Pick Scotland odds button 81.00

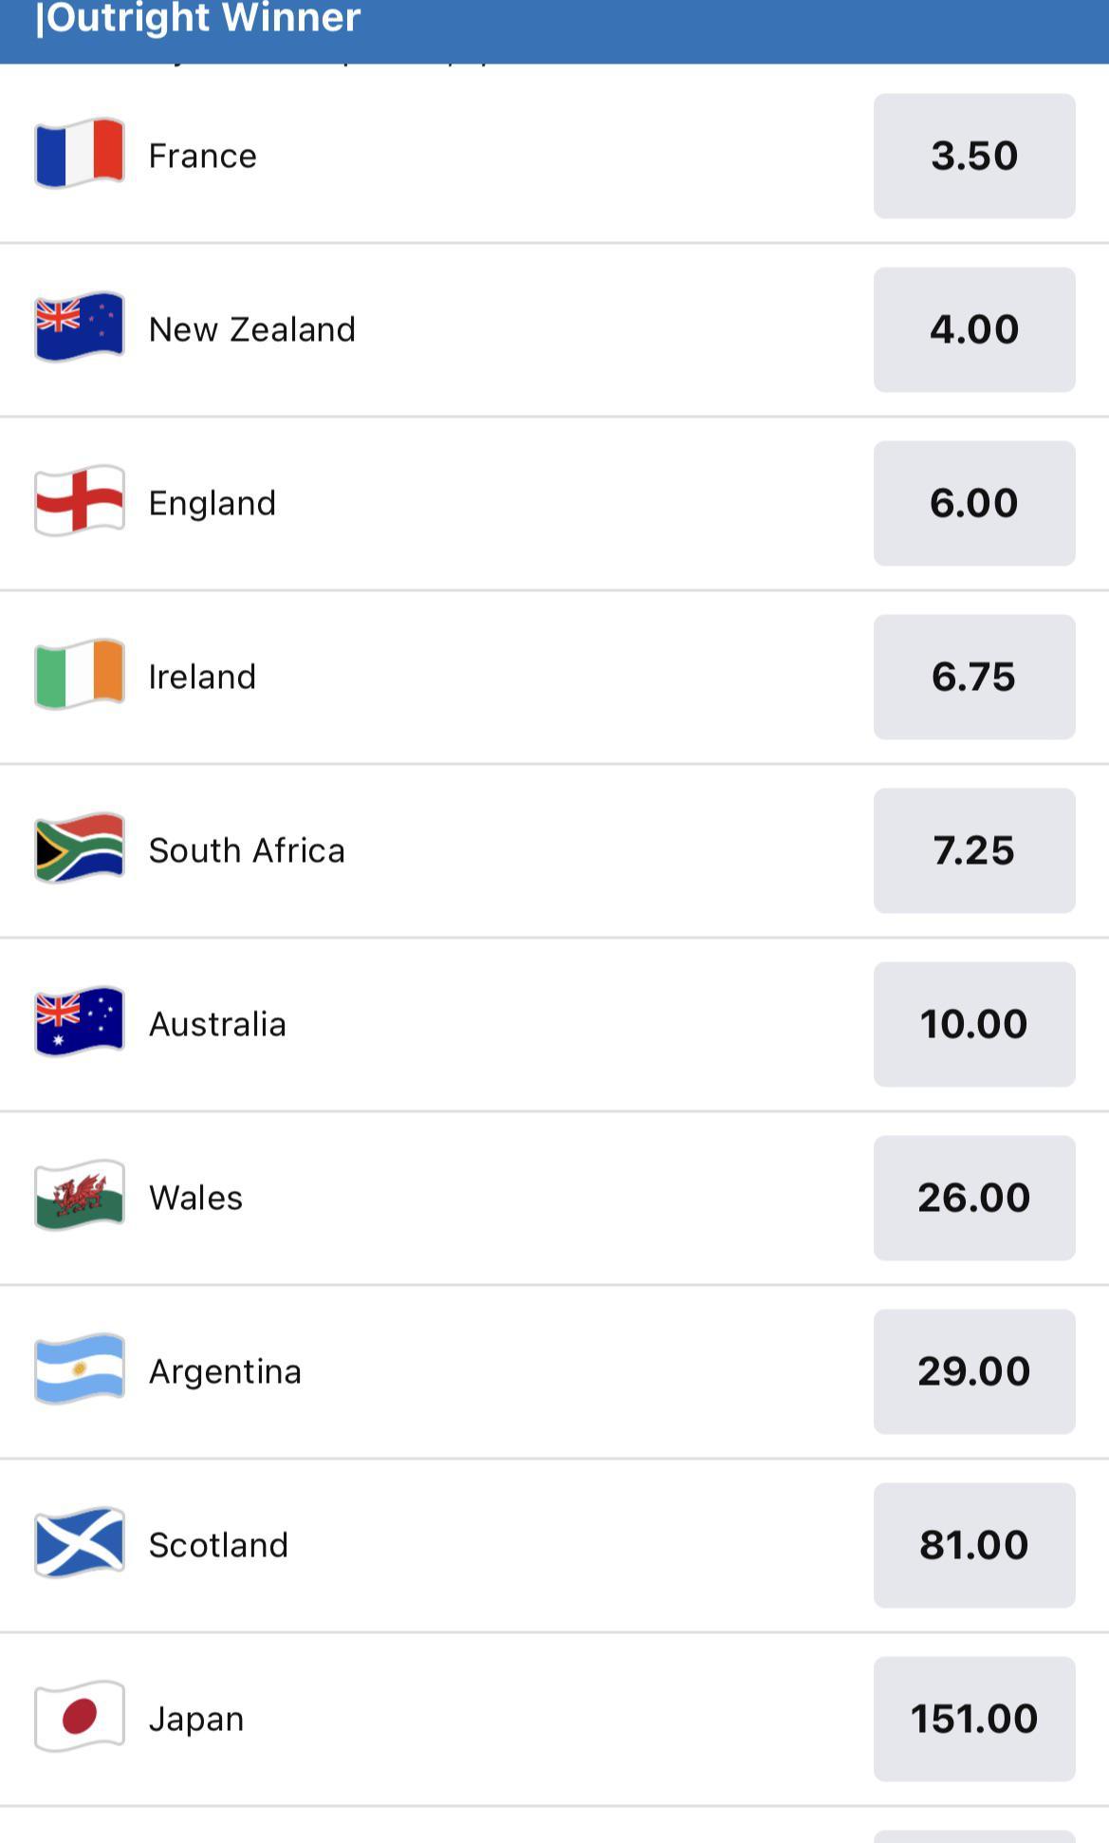click(974, 1545)
